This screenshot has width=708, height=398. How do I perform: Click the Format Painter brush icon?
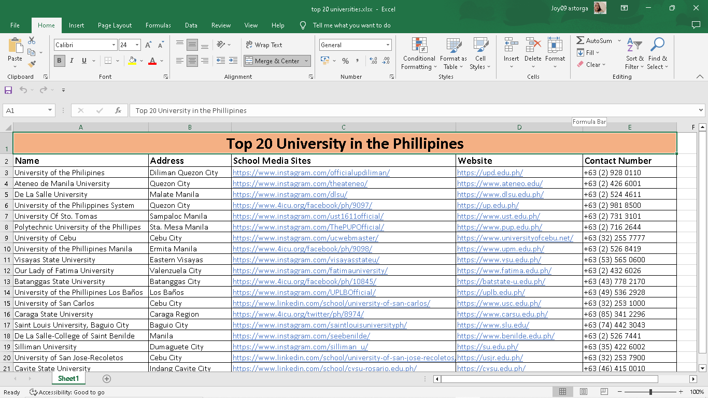pos(32,64)
